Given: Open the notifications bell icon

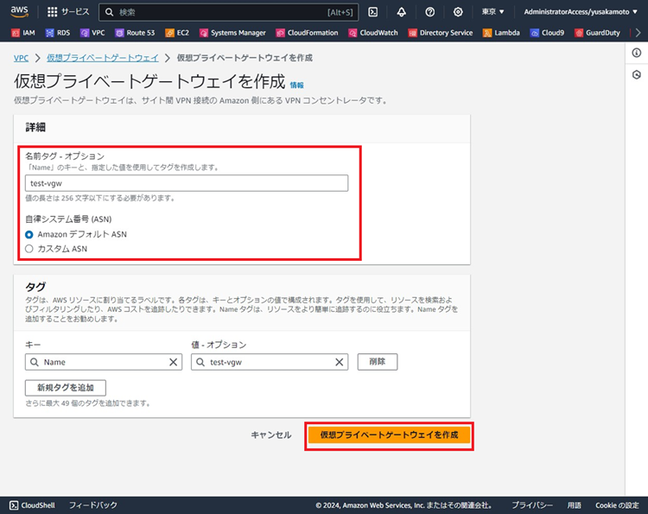Looking at the screenshot, I should (x=401, y=12).
